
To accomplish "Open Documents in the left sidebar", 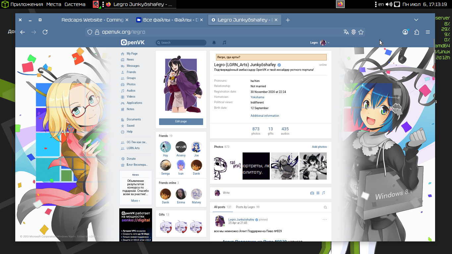I will tap(134, 119).
